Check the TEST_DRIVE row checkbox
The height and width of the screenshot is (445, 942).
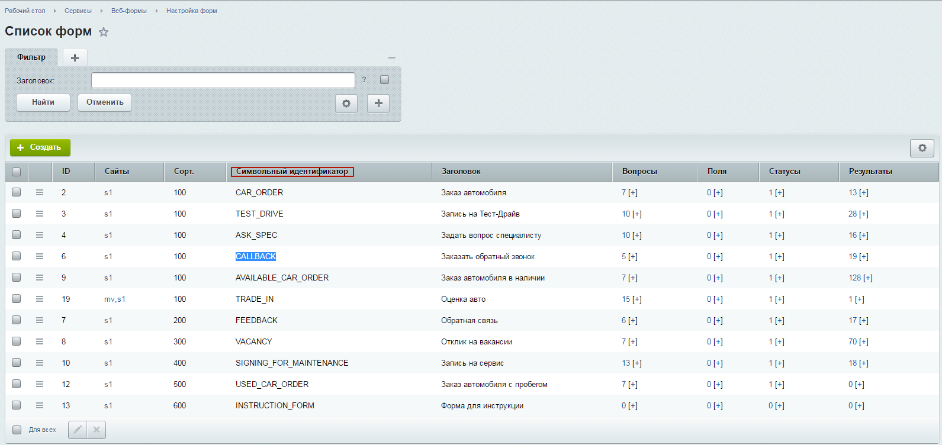click(17, 214)
